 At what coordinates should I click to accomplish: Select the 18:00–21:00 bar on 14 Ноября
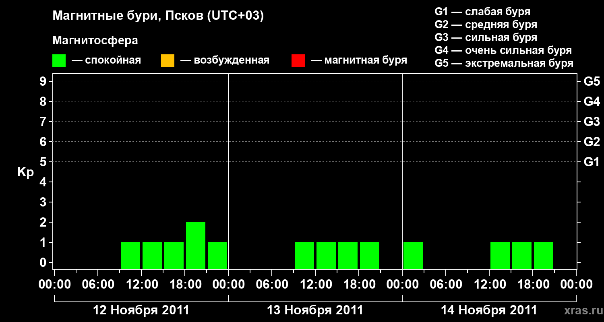click(x=544, y=255)
